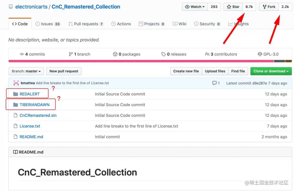Open the latest commit message link
The width and height of the screenshot is (294, 191).
[x=72, y=83]
